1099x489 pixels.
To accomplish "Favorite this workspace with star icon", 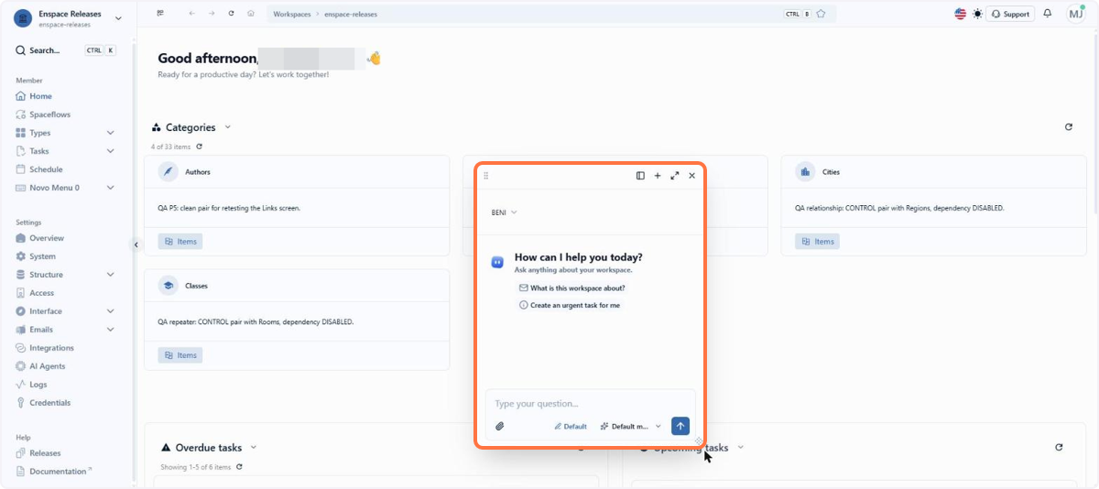I will click(x=821, y=14).
